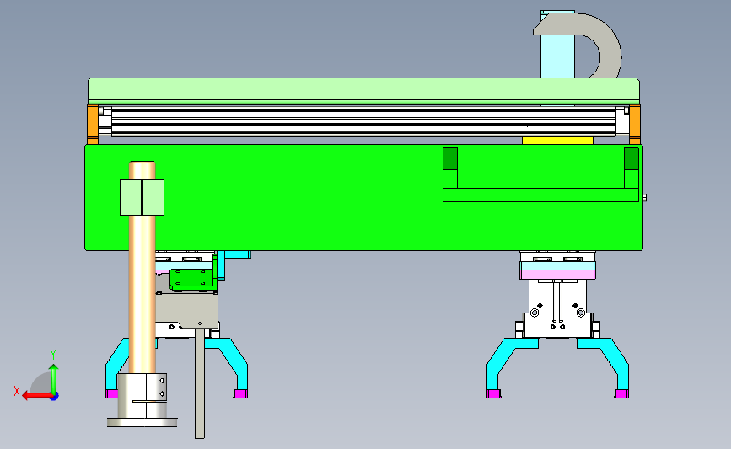Select magenta pad on right gripper's left finger
This screenshot has width=731, height=449.
(x=494, y=394)
